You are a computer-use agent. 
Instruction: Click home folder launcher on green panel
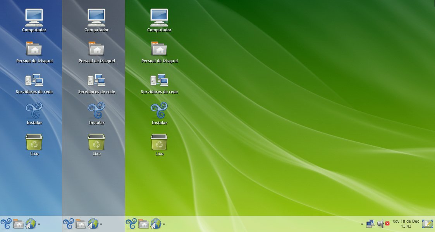(x=144, y=224)
